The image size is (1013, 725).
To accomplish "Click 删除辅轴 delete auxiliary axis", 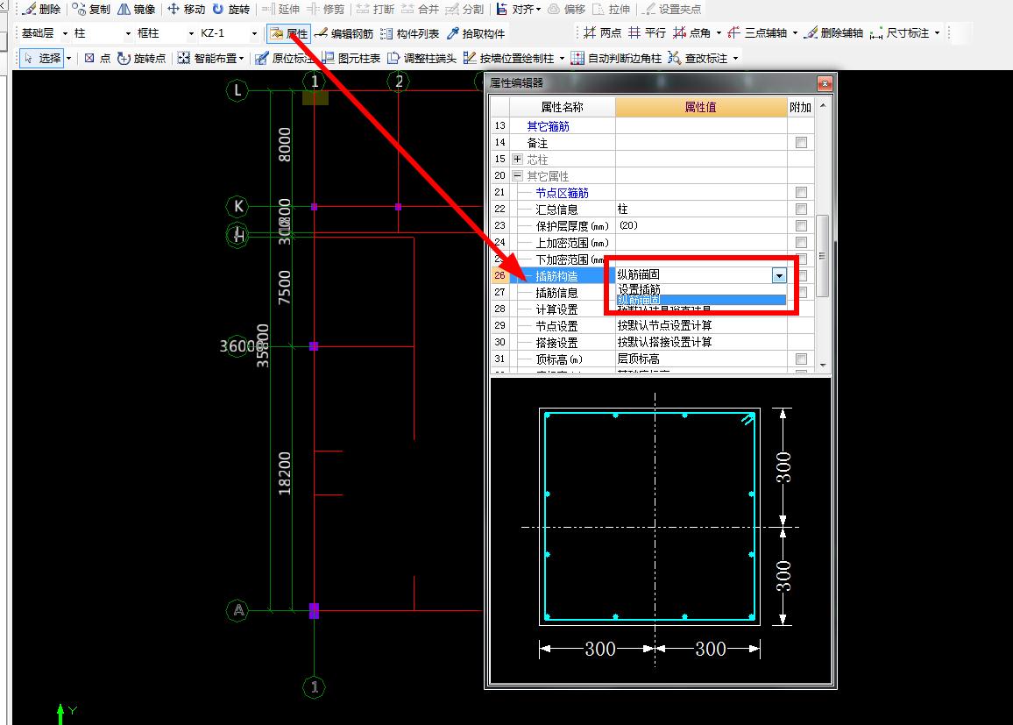I will 834,33.
